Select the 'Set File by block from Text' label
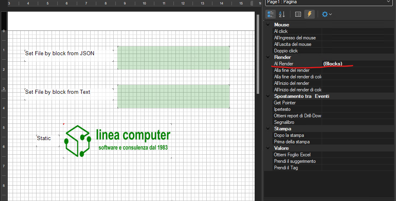Image resolution: width=396 pixels, height=201 pixels. tap(69, 94)
